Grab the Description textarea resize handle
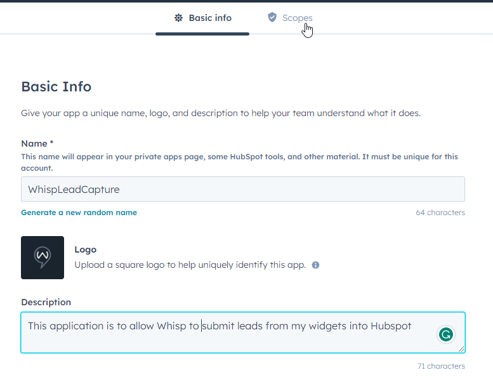 click(x=461, y=349)
